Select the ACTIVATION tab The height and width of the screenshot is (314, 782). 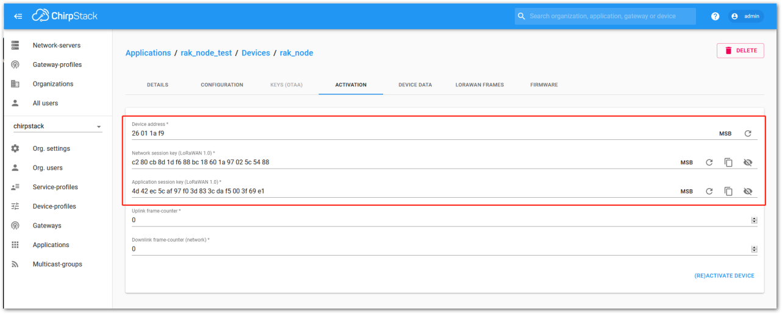(351, 85)
